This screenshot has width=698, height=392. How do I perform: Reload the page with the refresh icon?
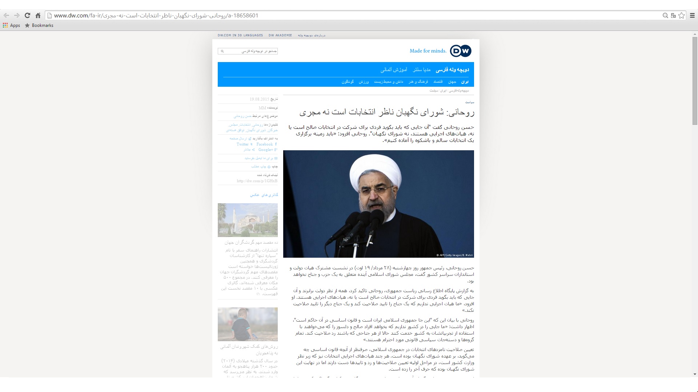pos(27,16)
